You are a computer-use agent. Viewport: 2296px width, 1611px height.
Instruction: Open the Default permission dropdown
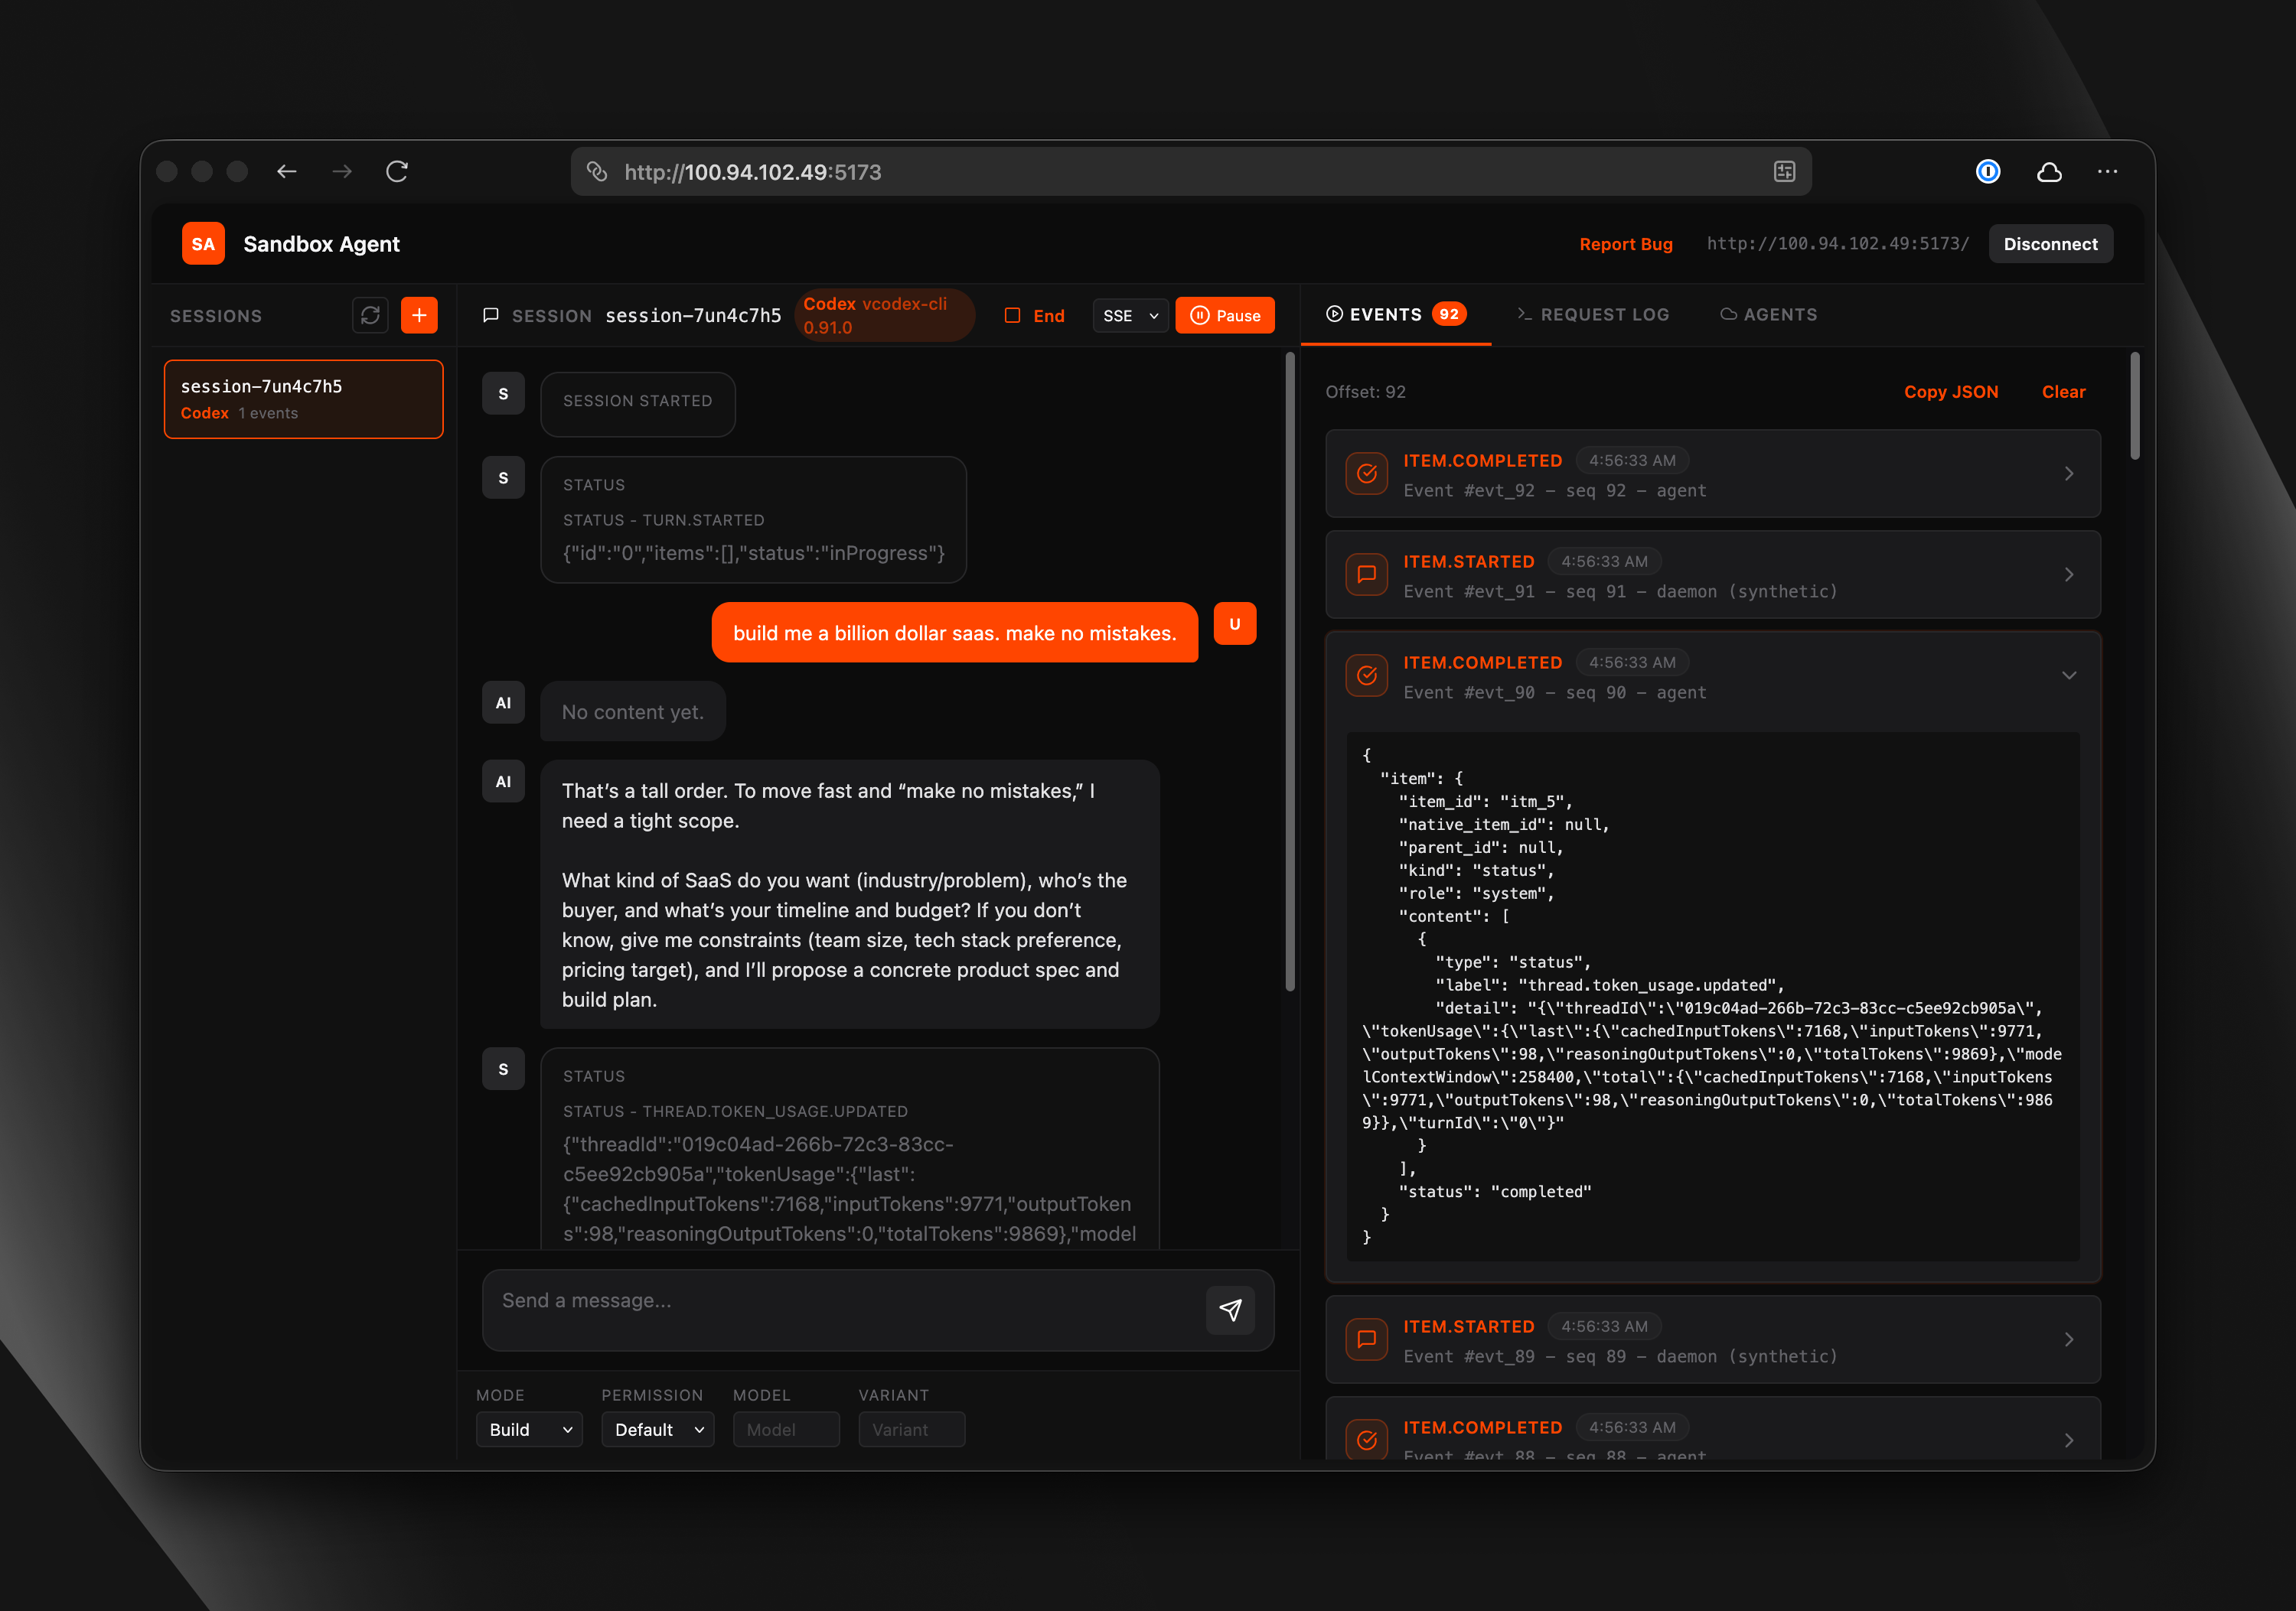(657, 1429)
